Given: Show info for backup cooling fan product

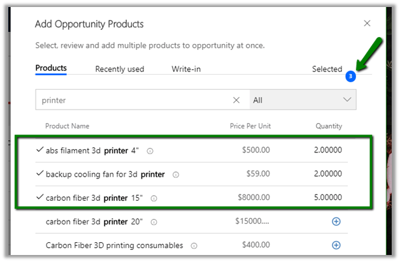Looking at the screenshot, I should [x=176, y=174].
